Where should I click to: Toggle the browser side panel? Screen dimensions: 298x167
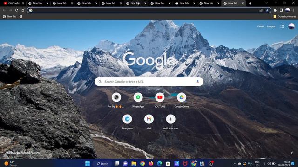click(x=281, y=10)
